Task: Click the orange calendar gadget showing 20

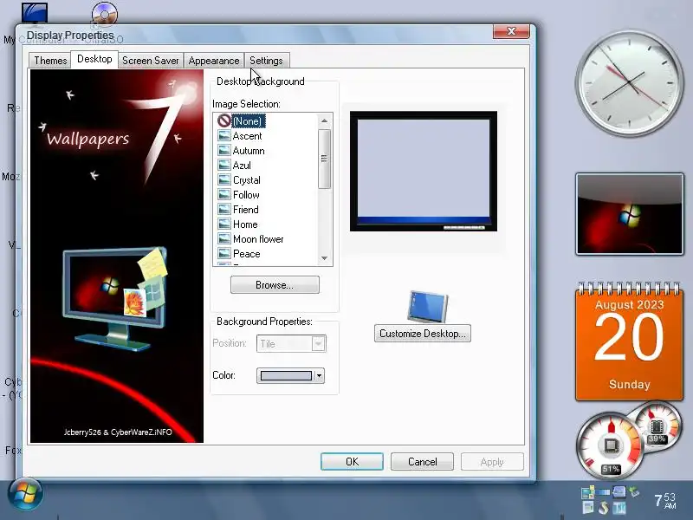Action: [630, 341]
